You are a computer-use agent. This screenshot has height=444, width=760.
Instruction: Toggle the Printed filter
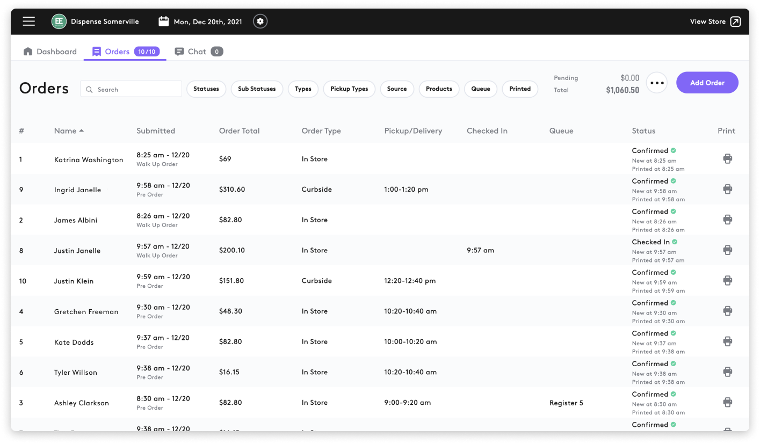(x=520, y=89)
